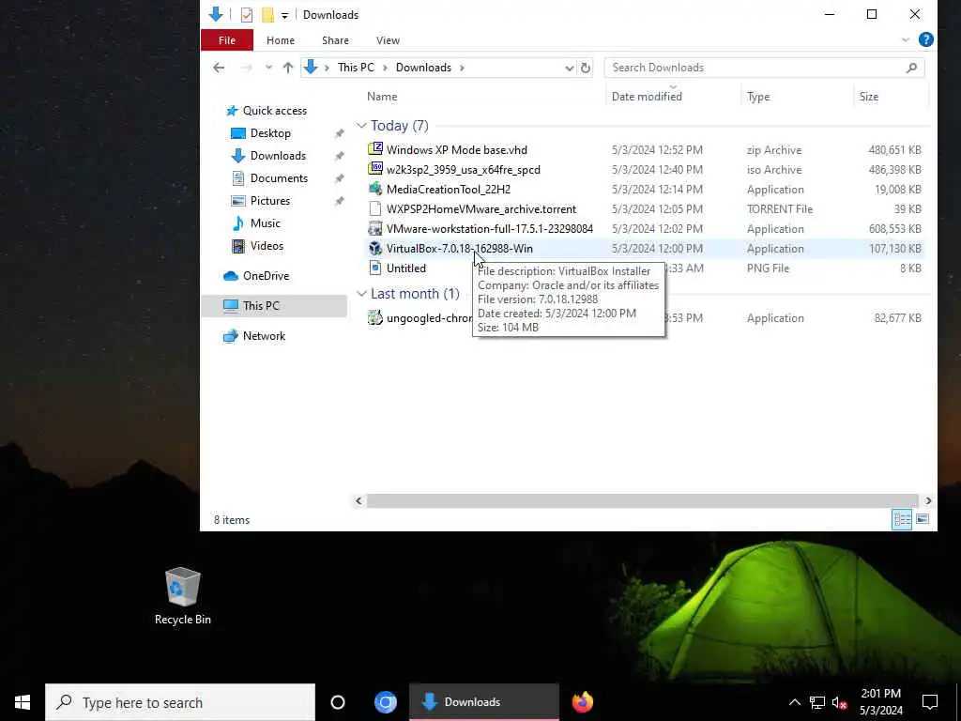Show hidden system tray icons
Image resolution: width=961 pixels, height=721 pixels.
coord(794,702)
